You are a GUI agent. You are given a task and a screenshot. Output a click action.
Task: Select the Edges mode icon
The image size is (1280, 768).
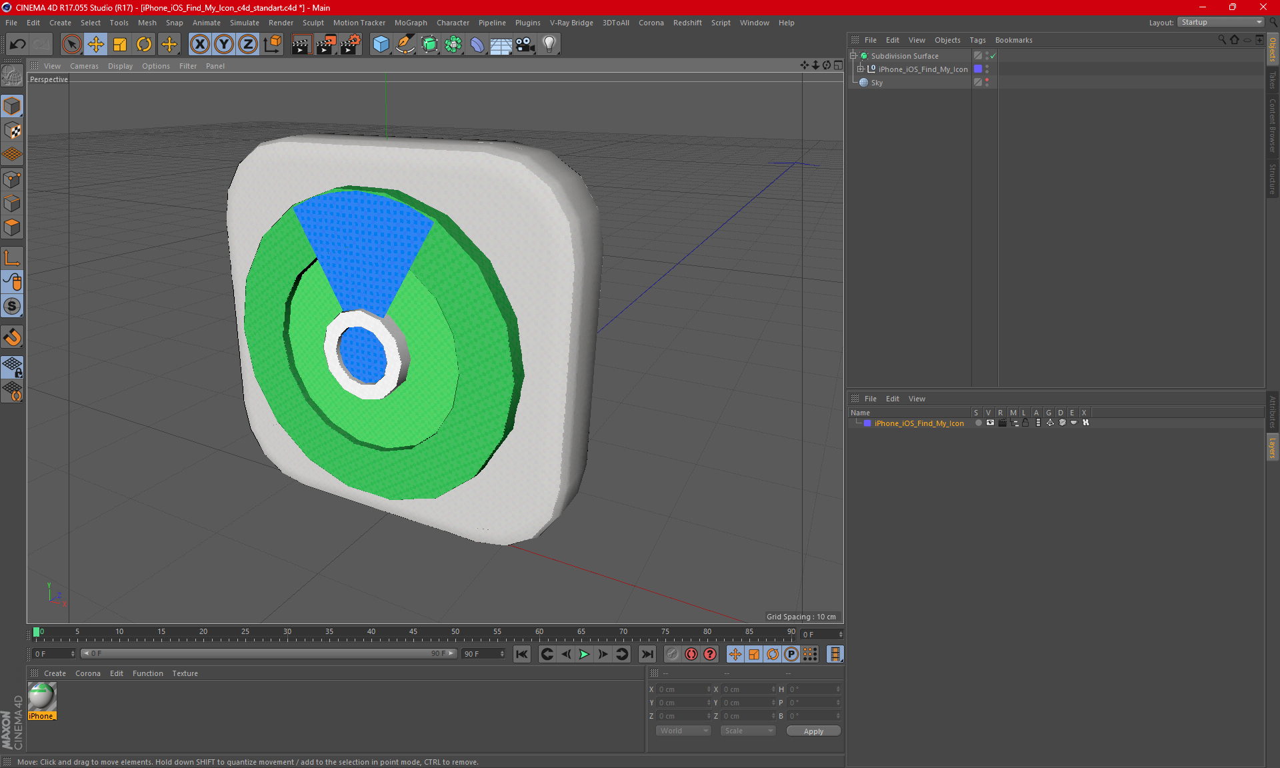[x=12, y=203]
